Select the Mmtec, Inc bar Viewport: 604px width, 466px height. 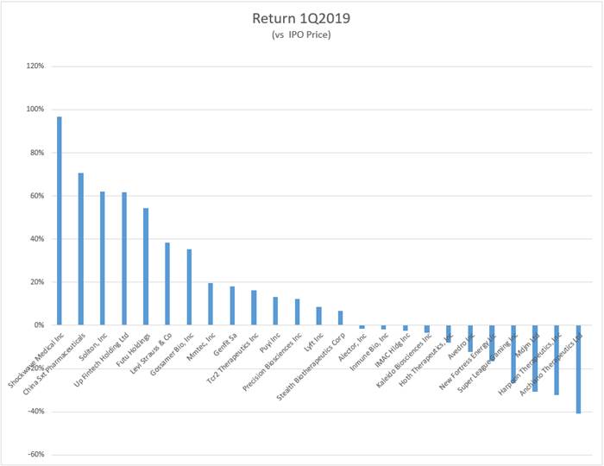click(211, 304)
